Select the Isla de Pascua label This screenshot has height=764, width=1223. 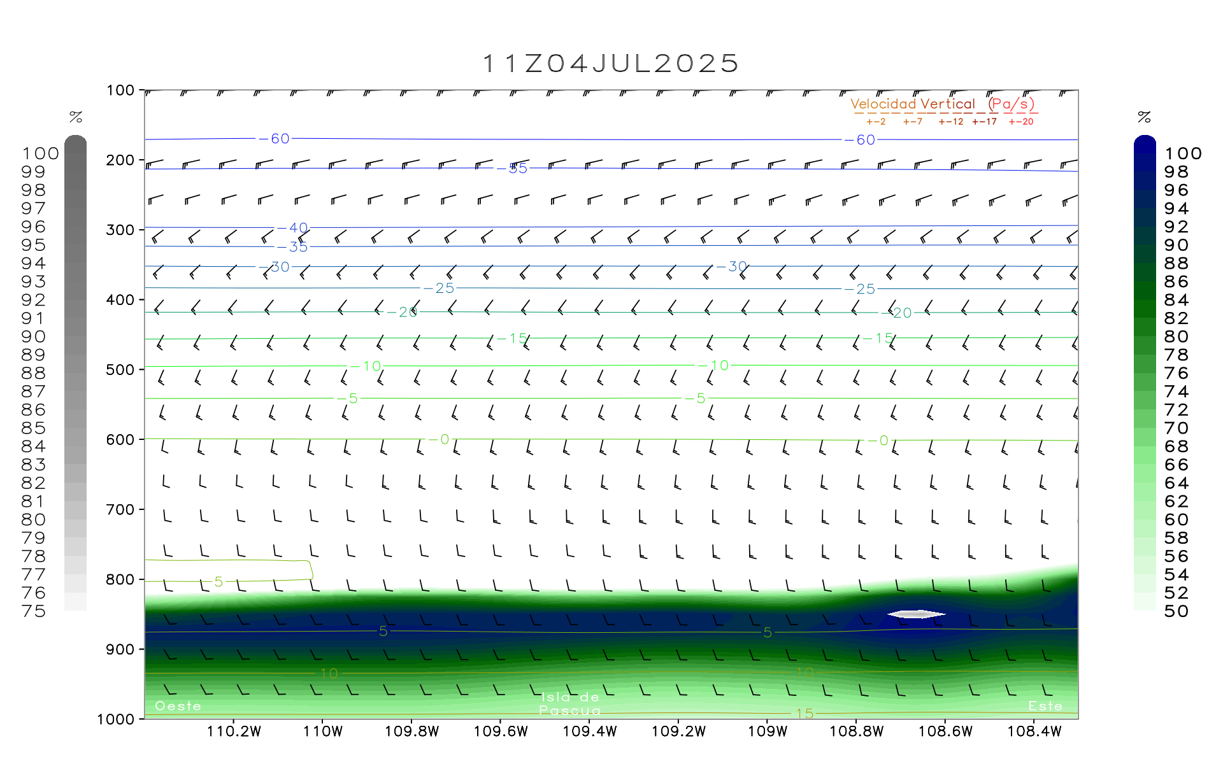point(570,704)
